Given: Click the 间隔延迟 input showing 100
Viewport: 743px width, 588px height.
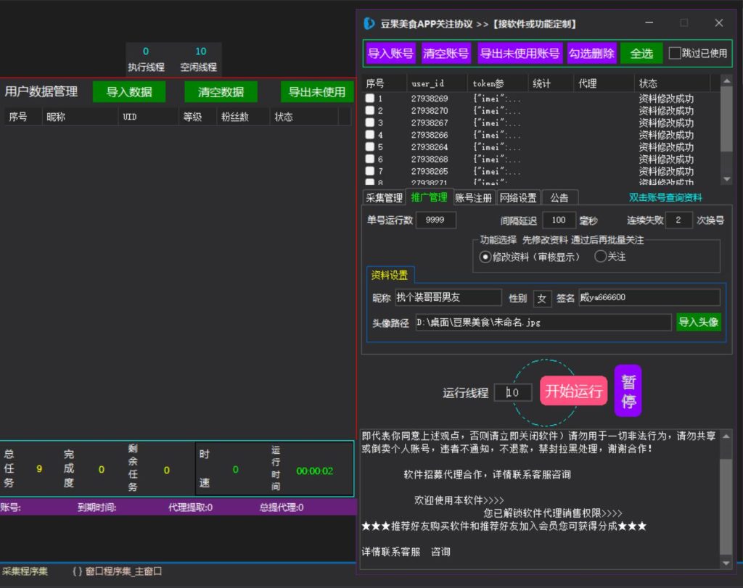Looking at the screenshot, I should 559,220.
